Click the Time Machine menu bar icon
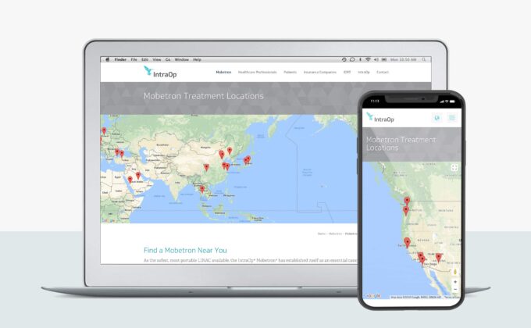Image resolution: width=531 pixels, height=328 pixels. coord(344,59)
